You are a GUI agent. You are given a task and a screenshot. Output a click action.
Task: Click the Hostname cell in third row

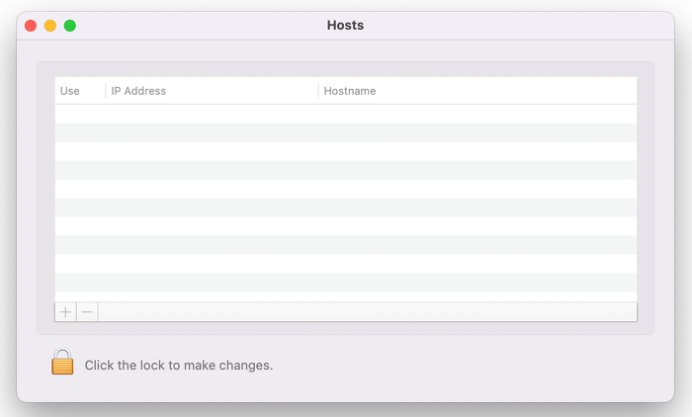(476, 151)
